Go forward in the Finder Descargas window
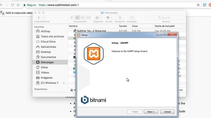This screenshot has height=118, width=211. coord(44,17)
